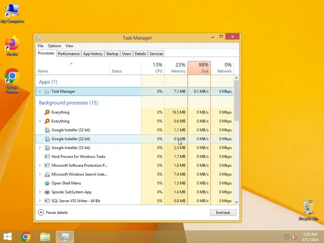Click Spooler SubSystem App printer icon

click(47, 192)
